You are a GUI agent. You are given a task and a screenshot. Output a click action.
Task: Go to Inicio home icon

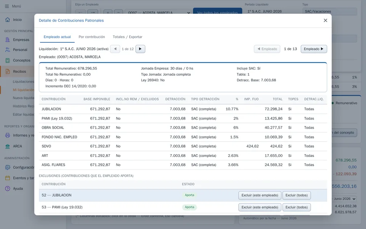click(8, 19)
